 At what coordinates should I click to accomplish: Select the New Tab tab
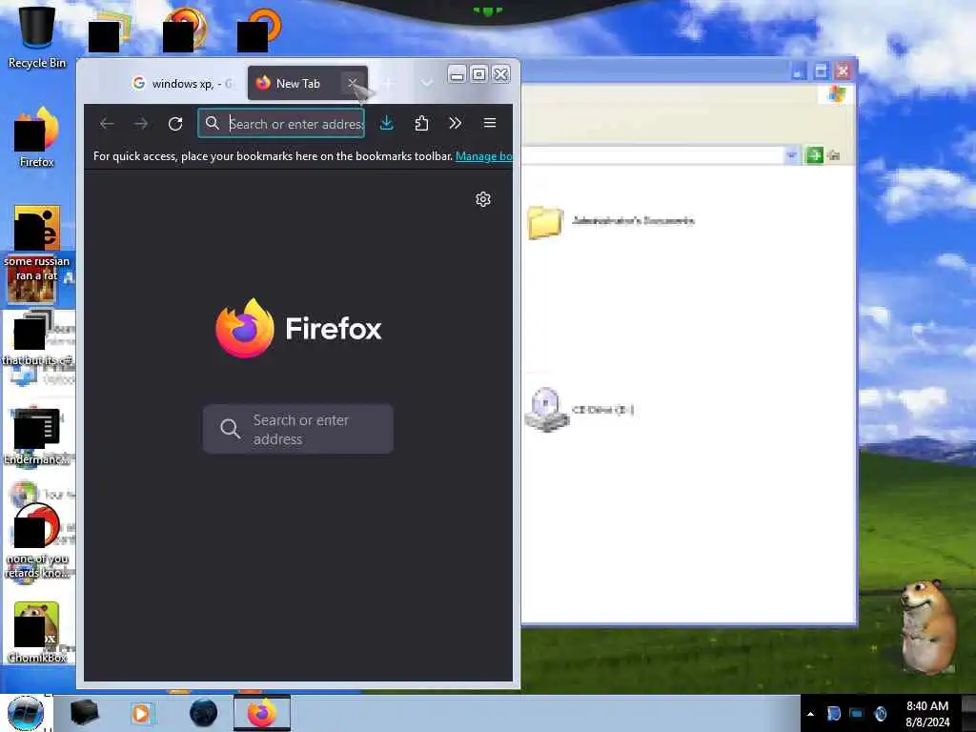click(x=297, y=84)
